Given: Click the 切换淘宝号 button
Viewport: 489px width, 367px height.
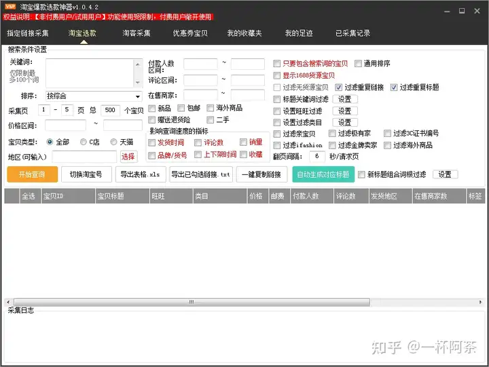Looking at the screenshot, I should pos(86,174).
